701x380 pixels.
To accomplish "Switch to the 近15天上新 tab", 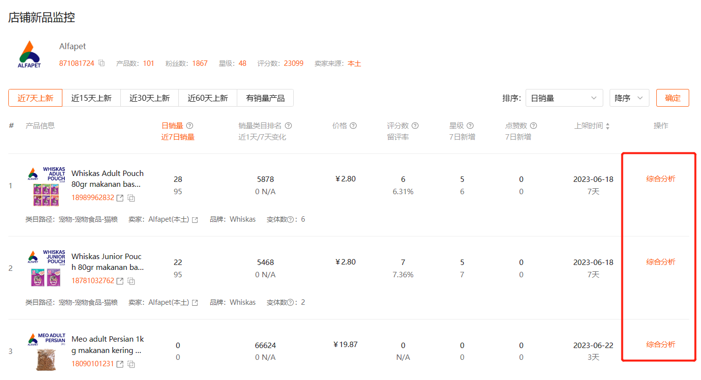I will [91, 98].
